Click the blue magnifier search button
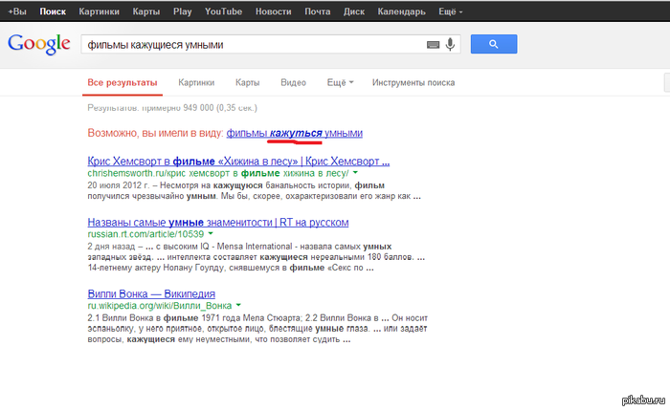The height and width of the screenshot is (411, 670). pyautogui.click(x=494, y=44)
